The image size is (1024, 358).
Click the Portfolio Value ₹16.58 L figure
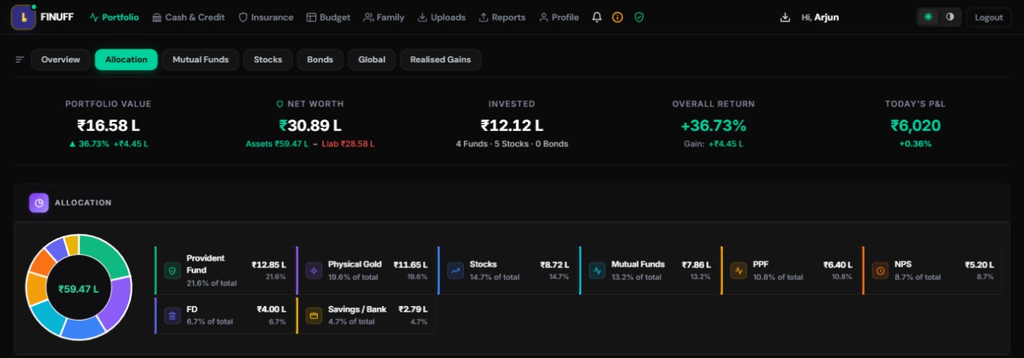108,126
